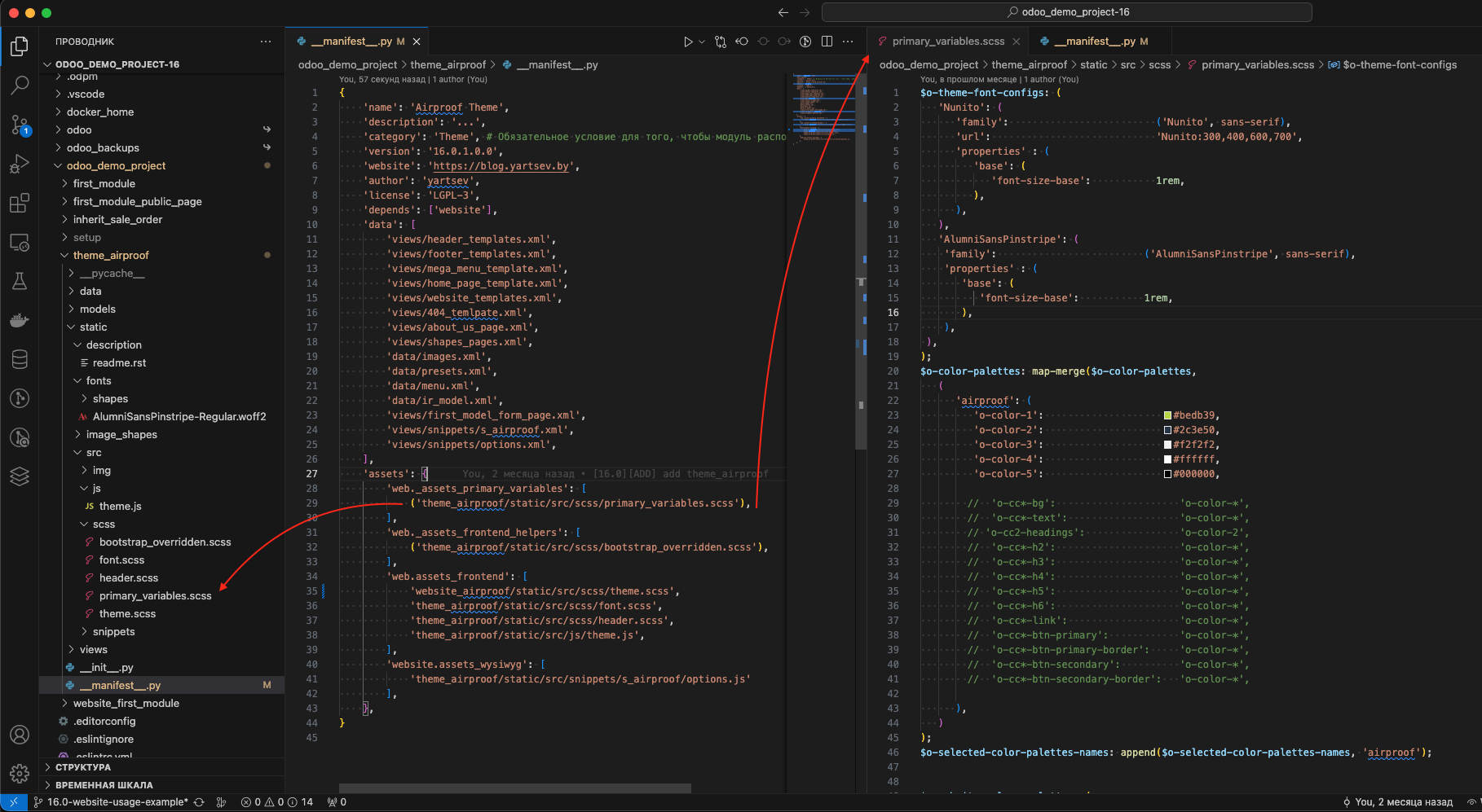The width and height of the screenshot is (1482, 812).
Task: Open __init__.py file in explorer
Action: (x=161, y=667)
